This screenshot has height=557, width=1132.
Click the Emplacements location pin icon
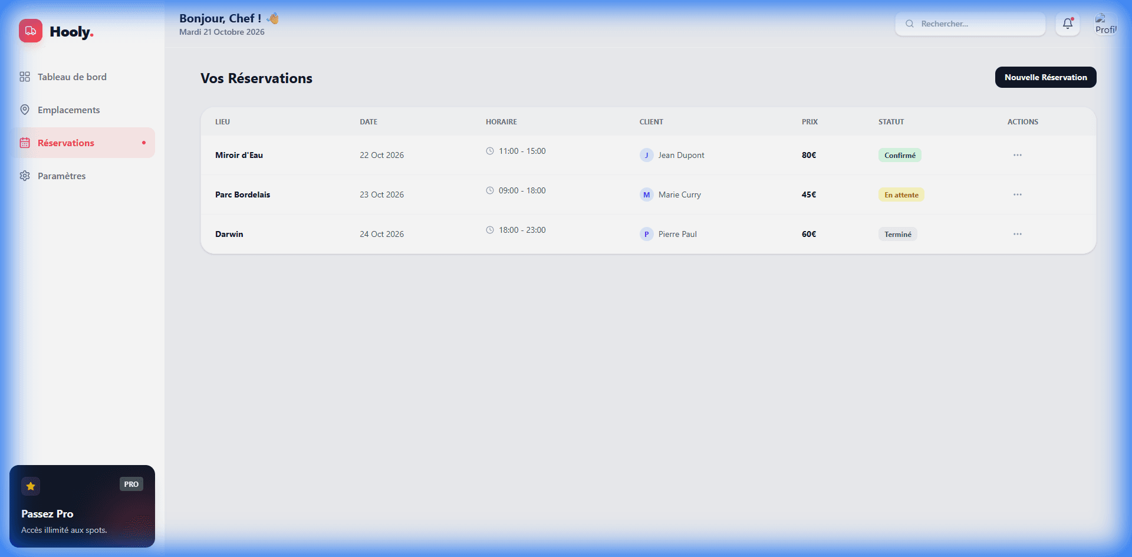(x=24, y=110)
